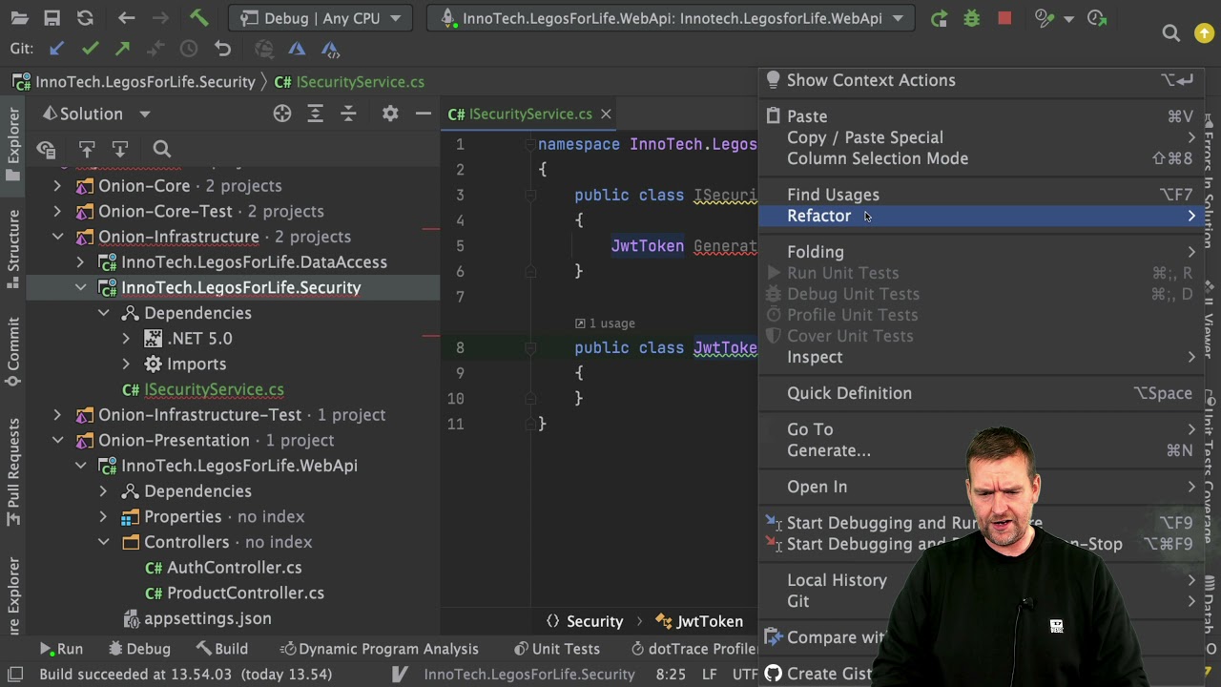
Task: Click the green Rerun icon
Action: (940, 18)
